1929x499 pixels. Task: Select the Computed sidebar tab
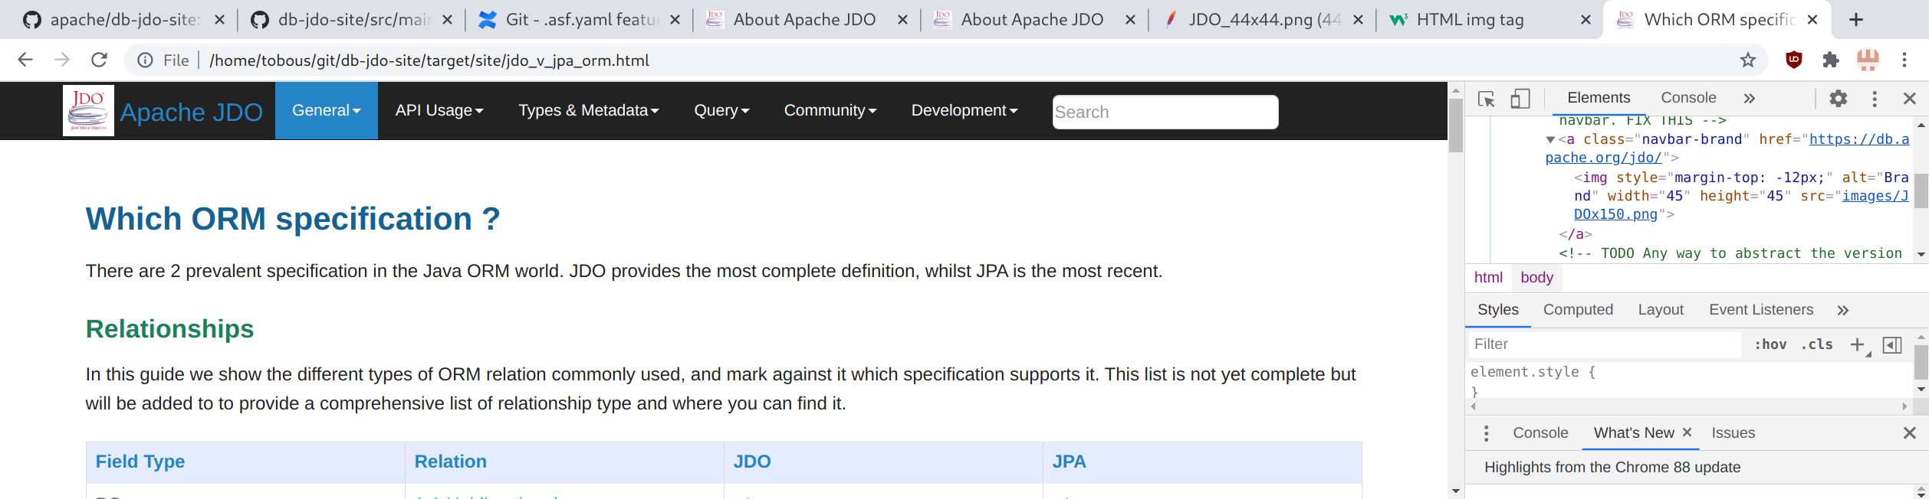[x=1578, y=310]
